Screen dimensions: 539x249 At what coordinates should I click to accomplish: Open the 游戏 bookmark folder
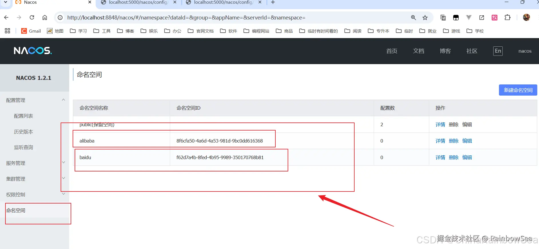452,31
